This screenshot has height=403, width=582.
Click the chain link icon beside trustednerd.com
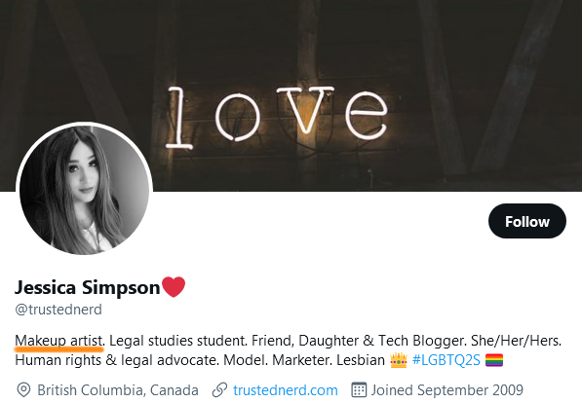(x=219, y=390)
